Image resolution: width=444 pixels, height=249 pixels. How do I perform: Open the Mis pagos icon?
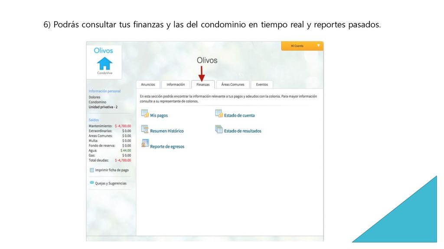pos(145,114)
